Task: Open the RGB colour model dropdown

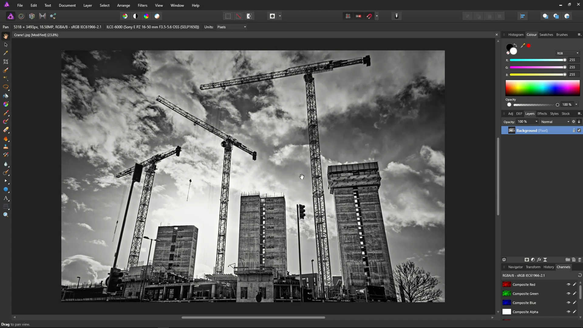Action: [568, 53]
